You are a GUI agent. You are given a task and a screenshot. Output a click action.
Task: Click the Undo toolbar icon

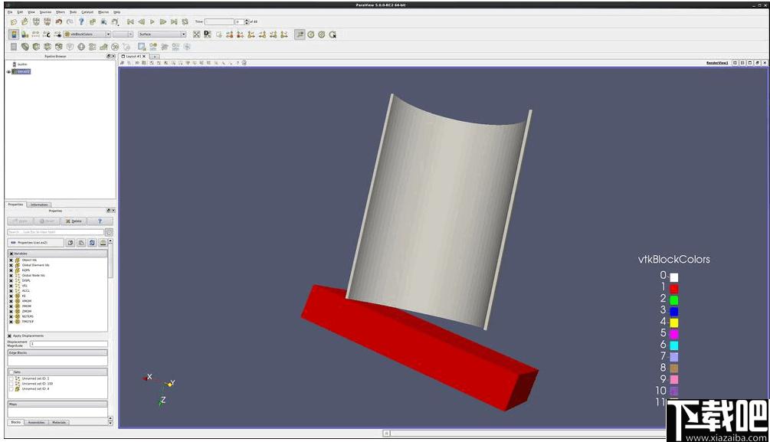58,21
